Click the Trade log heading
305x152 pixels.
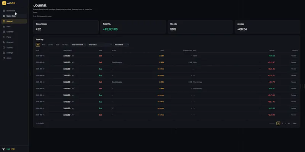tap(40, 40)
